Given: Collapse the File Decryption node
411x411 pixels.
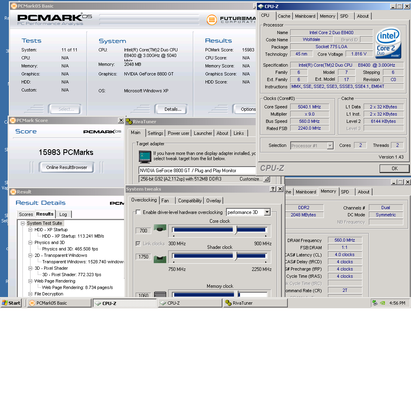Looking at the screenshot, I should click(x=31, y=294).
